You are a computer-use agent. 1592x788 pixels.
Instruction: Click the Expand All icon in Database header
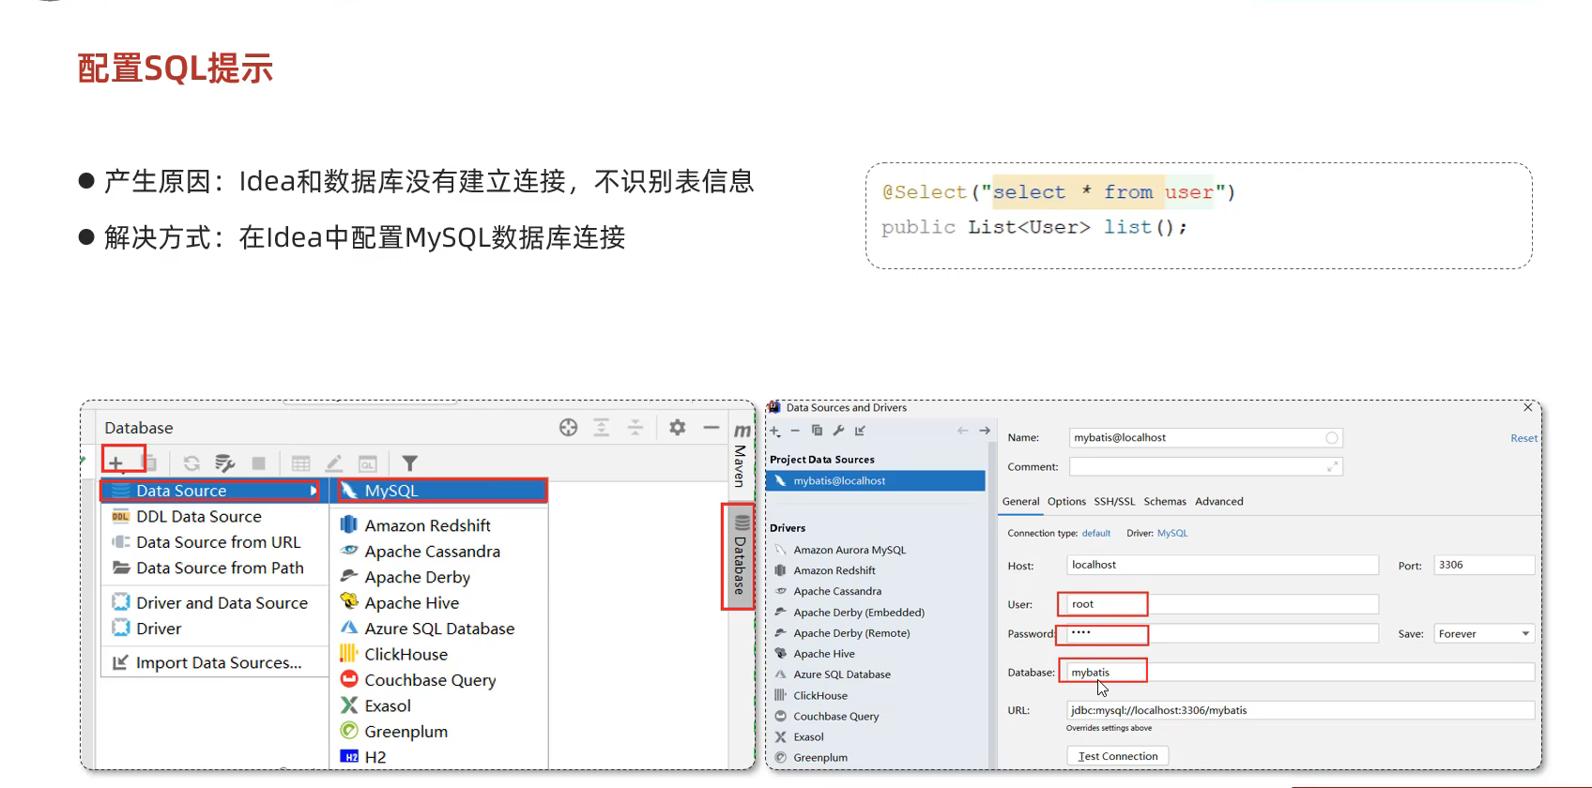[602, 428]
